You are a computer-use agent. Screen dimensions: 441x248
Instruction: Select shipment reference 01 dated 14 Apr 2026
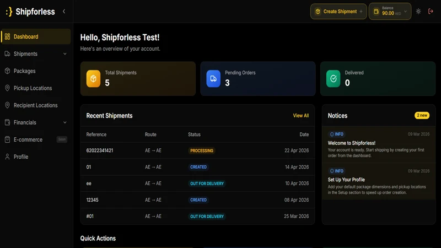coord(89,167)
